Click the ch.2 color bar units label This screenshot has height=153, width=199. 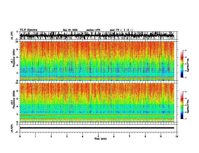[x=188, y=106]
